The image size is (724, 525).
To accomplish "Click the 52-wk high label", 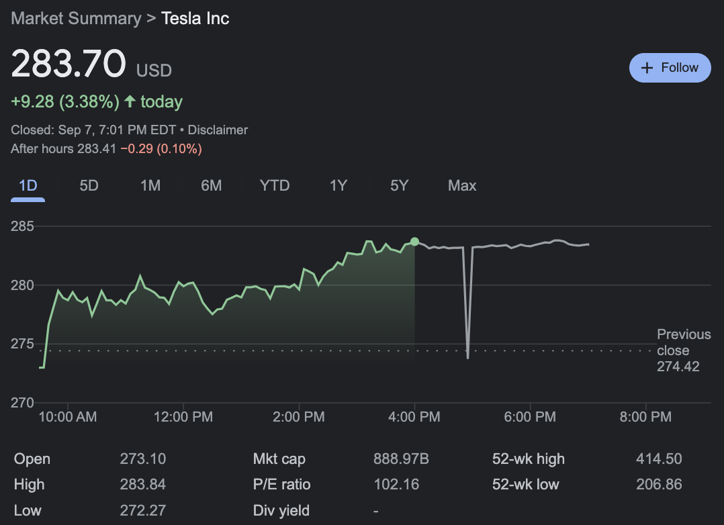I will [528, 459].
